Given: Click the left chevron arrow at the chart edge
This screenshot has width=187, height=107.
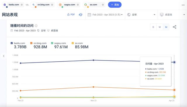Looking at the screenshot, I should 4,56.
